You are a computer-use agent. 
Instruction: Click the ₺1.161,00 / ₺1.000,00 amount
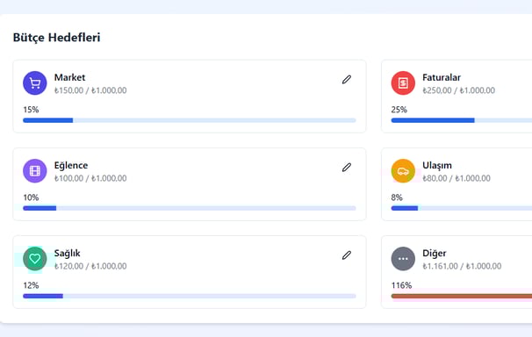tap(462, 266)
